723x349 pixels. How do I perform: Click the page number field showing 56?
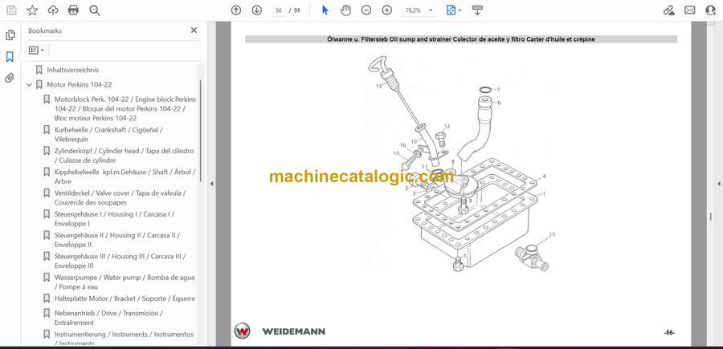pyautogui.click(x=279, y=10)
